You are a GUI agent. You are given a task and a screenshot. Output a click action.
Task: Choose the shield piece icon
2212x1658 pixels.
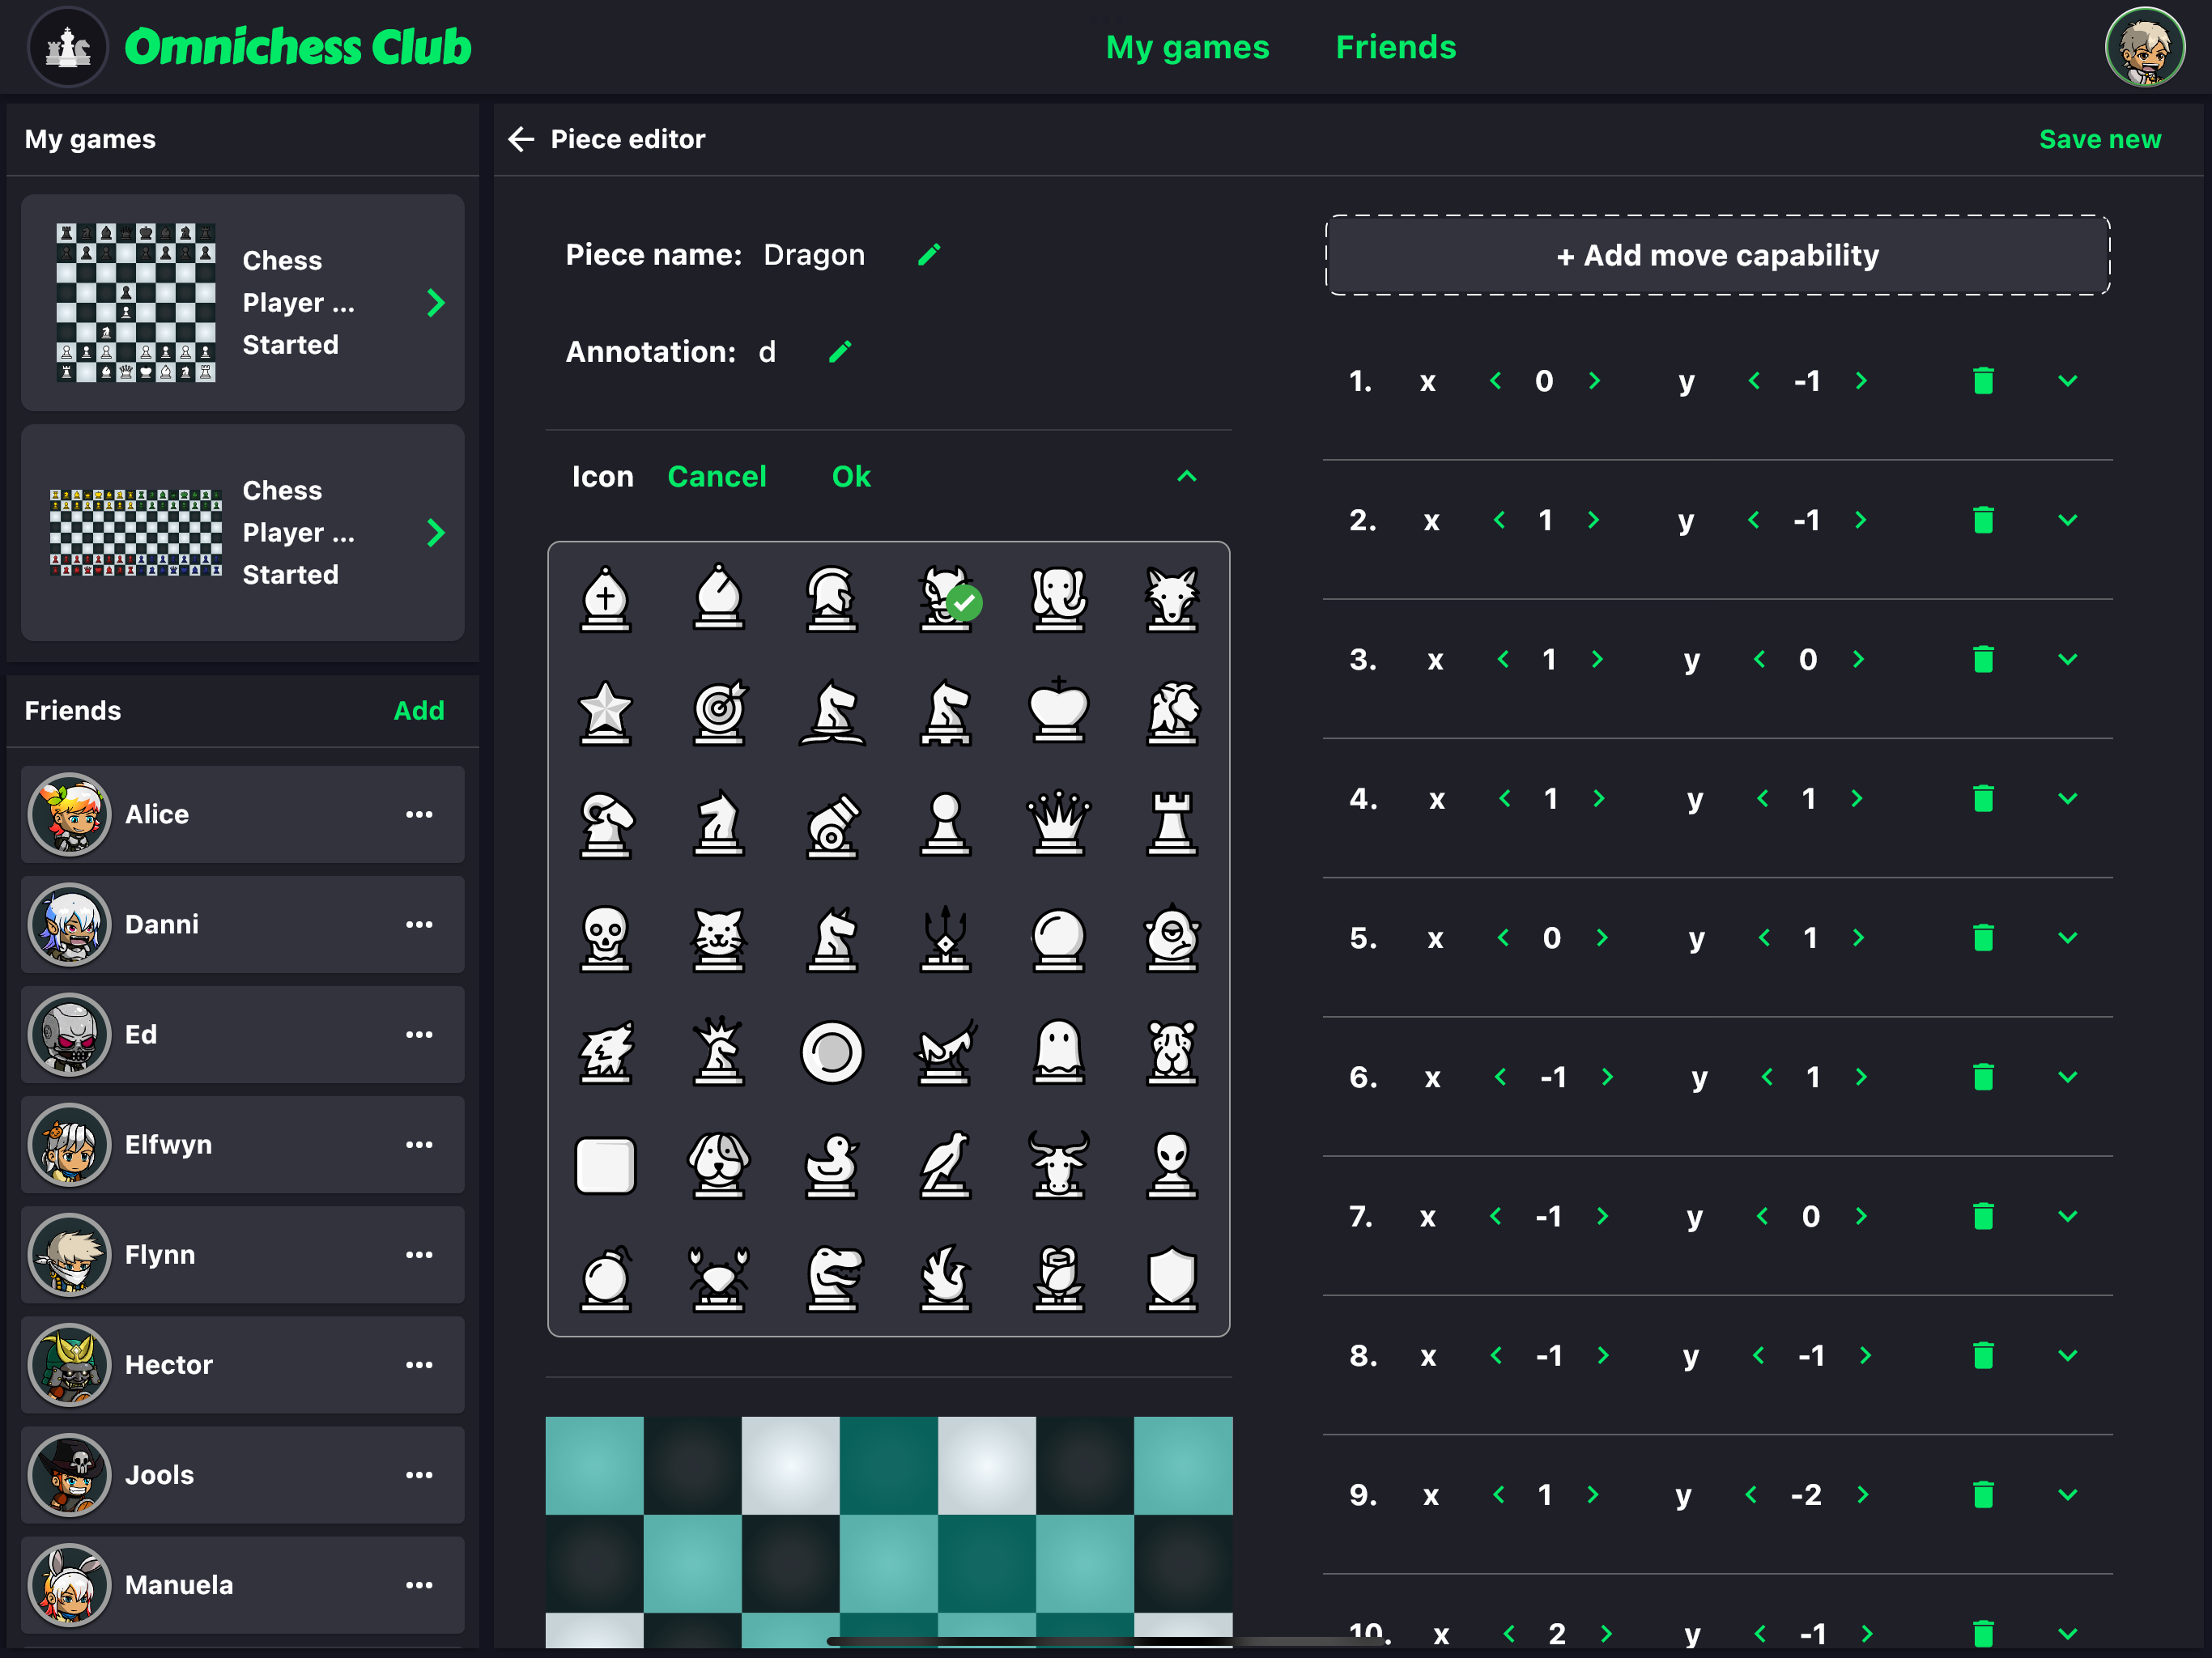tap(1171, 1278)
